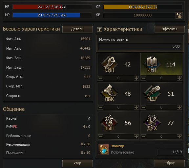This screenshot has width=189, height=168.
Task: Decrease ИНТ with minus button
Action: 144,78
